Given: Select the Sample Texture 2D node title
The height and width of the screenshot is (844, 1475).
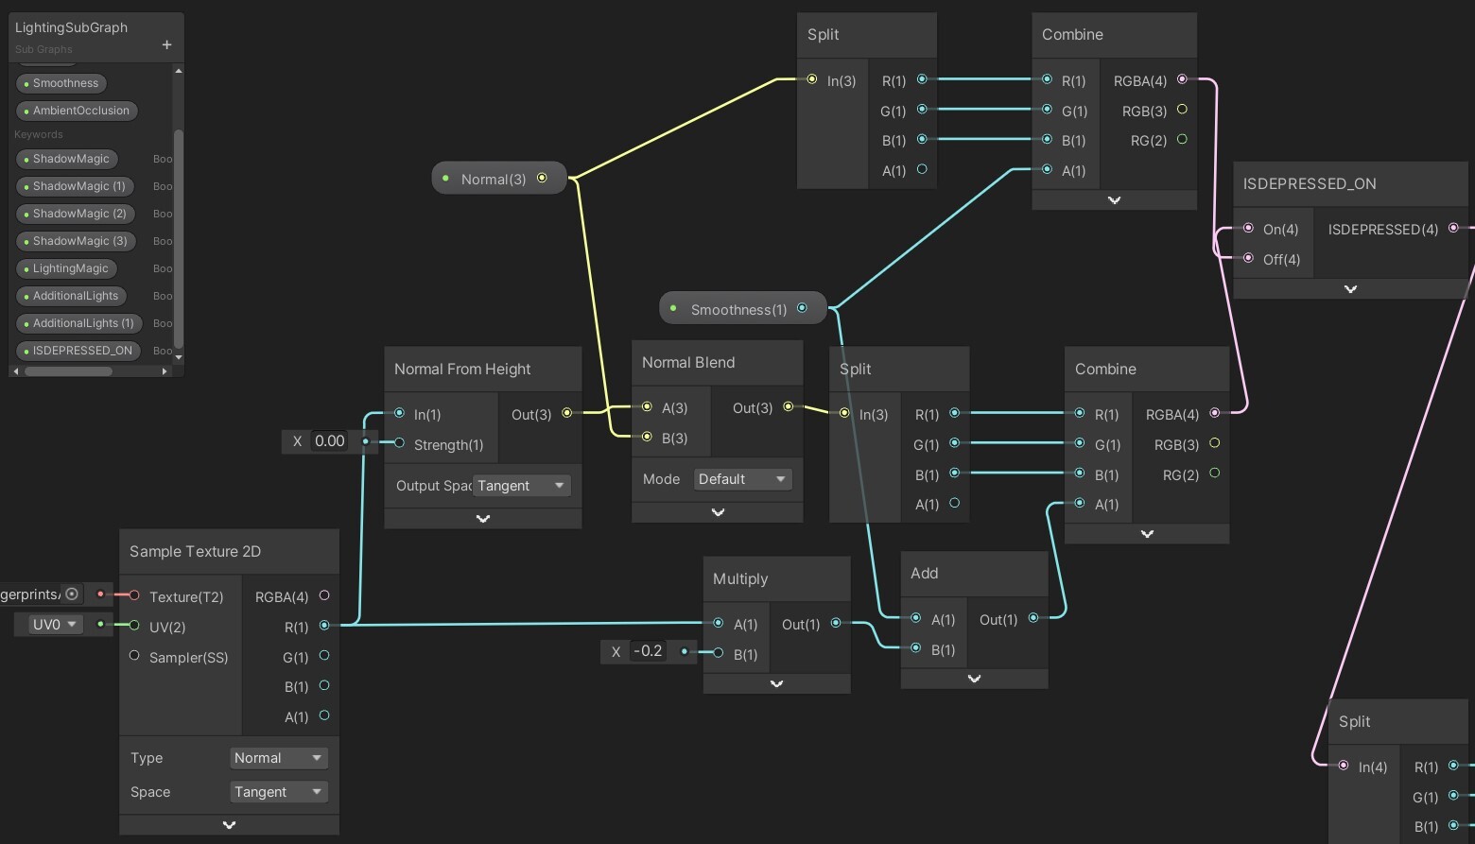Looking at the screenshot, I should 196,551.
